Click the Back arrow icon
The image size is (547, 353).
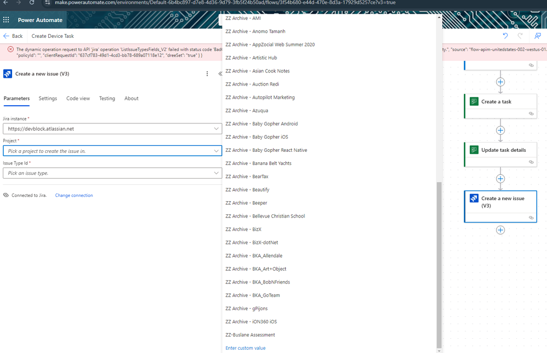[x=6, y=36]
